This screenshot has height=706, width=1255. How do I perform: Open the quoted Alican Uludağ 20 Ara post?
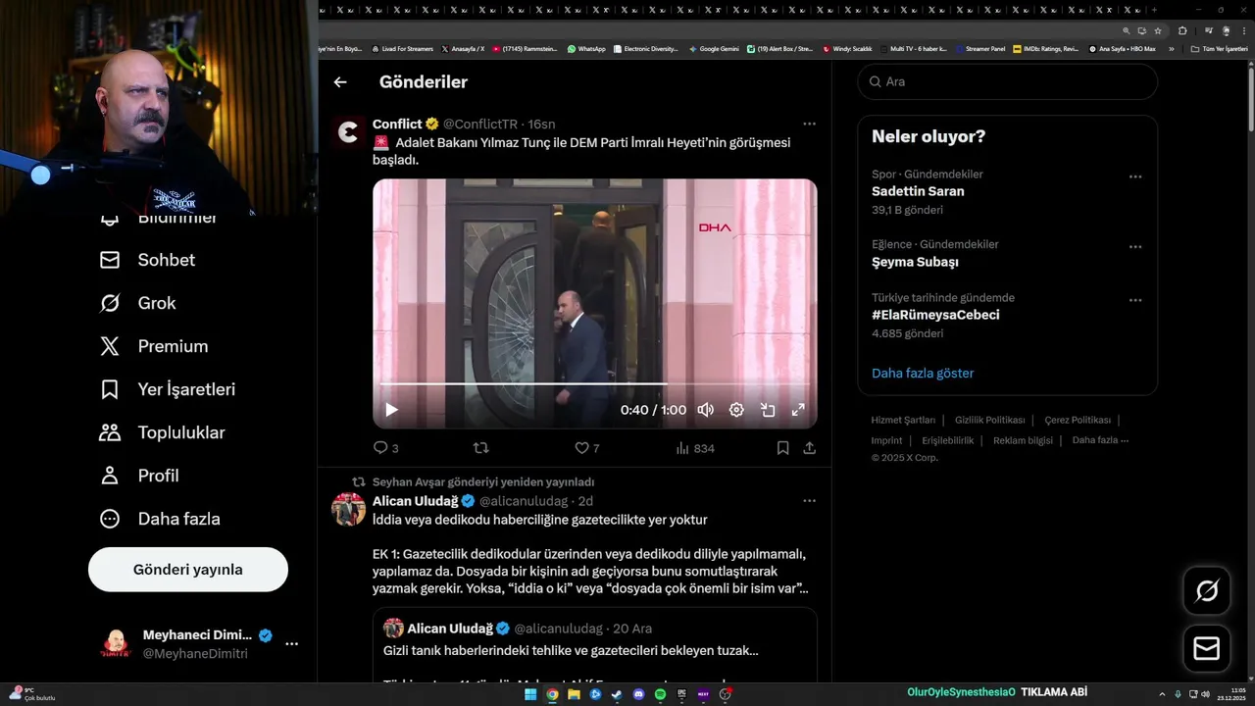pyautogui.click(x=594, y=644)
